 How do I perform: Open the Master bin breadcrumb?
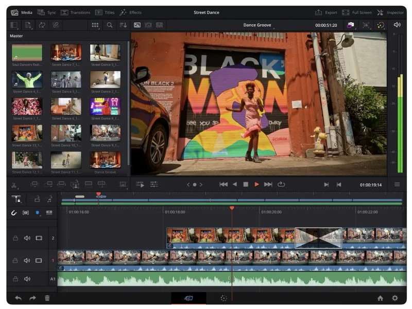point(16,36)
